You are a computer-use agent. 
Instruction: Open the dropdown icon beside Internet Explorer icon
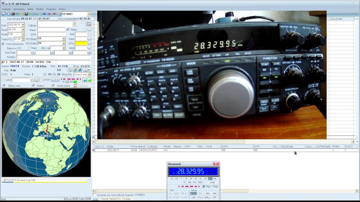(x=87, y=70)
